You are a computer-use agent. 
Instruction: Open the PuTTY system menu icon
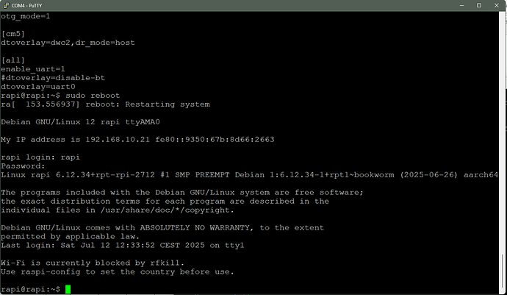pyautogui.click(x=6, y=5)
